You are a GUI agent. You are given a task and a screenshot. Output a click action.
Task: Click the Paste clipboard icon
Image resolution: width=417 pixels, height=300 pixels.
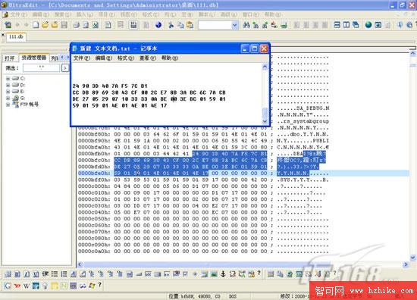coord(190,25)
